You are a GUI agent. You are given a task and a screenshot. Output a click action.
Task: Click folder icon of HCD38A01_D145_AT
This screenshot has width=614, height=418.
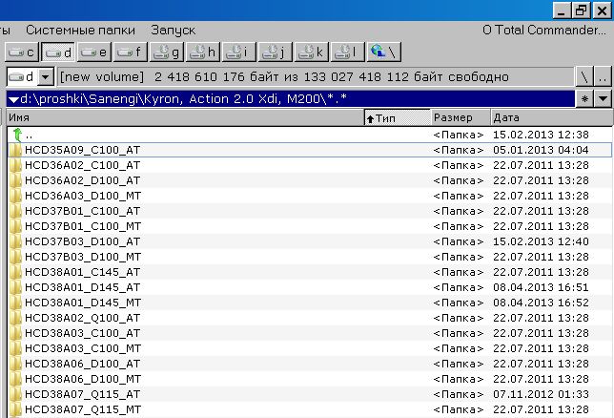[x=15, y=288]
